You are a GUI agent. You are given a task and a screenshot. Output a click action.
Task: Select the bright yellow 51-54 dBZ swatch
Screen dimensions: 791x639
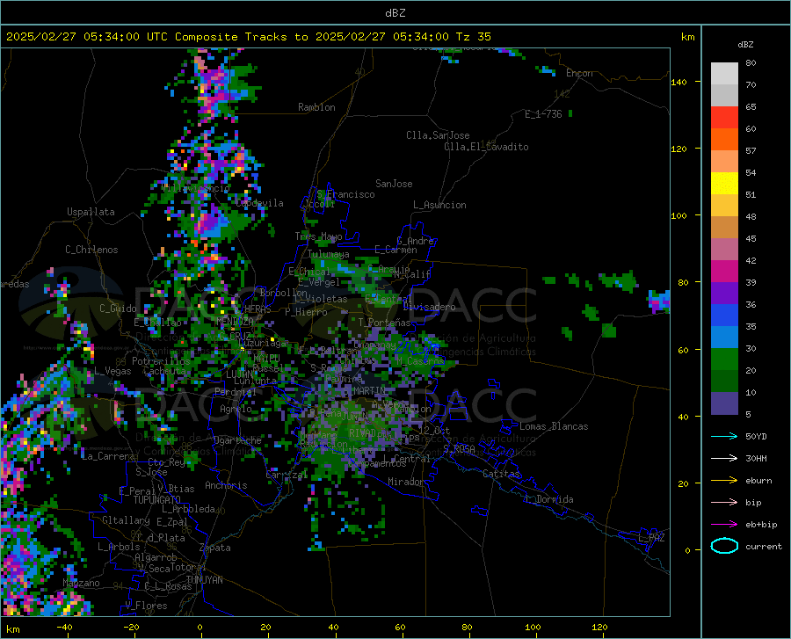click(x=724, y=184)
